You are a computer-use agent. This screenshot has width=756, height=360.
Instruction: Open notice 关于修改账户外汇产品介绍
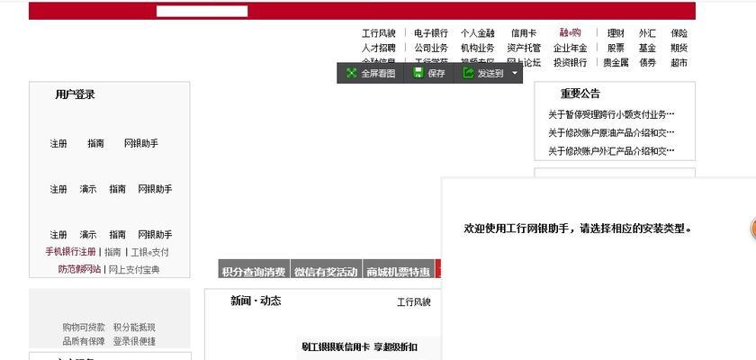click(x=611, y=151)
